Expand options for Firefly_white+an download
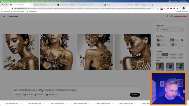The width and height of the screenshot is (189, 106). tap(44, 103)
